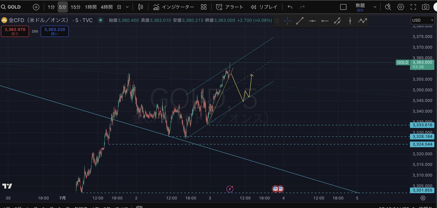The width and height of the screenshot is (437, 208).
Task: Select the horizontal ray tool
Action: (325, 21)
